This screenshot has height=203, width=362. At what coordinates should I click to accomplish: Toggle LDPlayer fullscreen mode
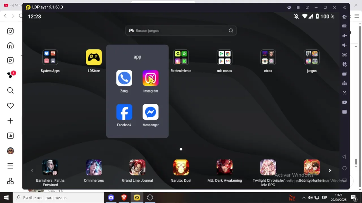click(x=344, y=55)
